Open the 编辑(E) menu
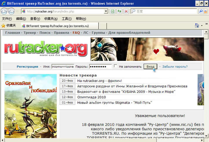The image size is (209, 142). click(x=21, y=19)
